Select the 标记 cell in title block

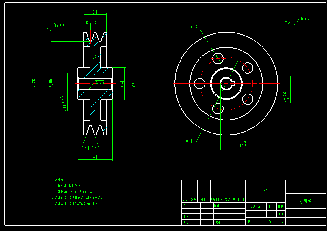[185, 200]
